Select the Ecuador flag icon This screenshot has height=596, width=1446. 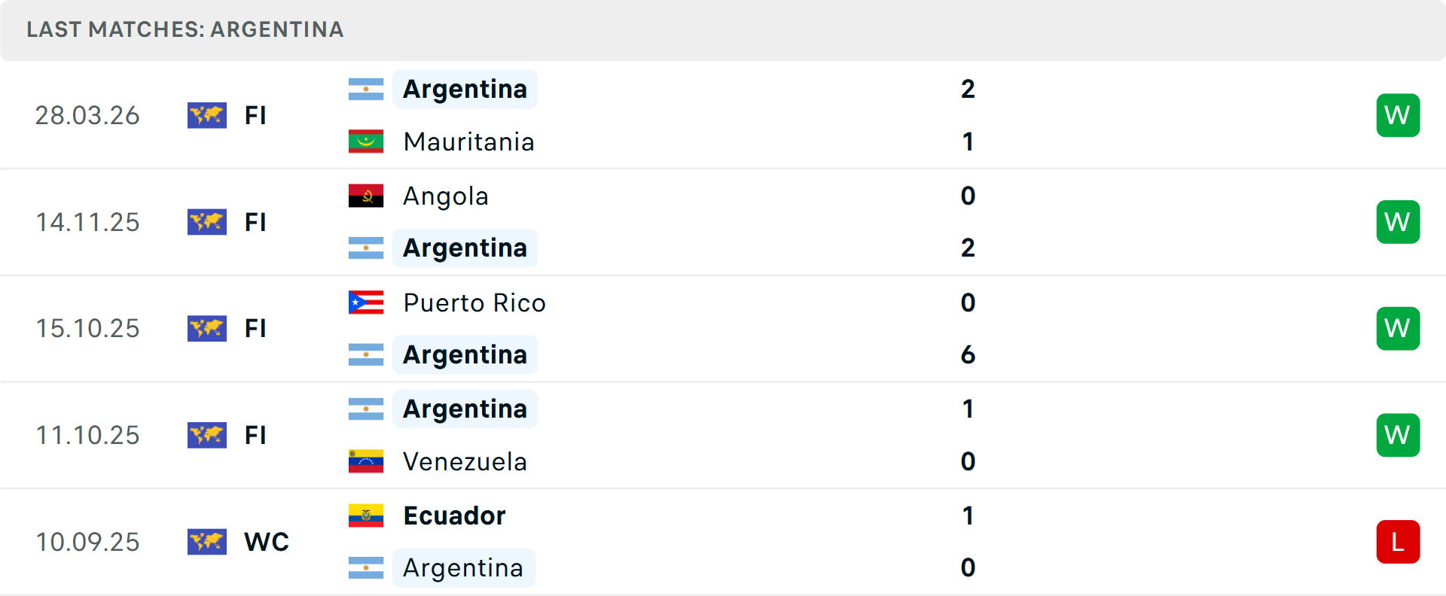tap(366, 515)
